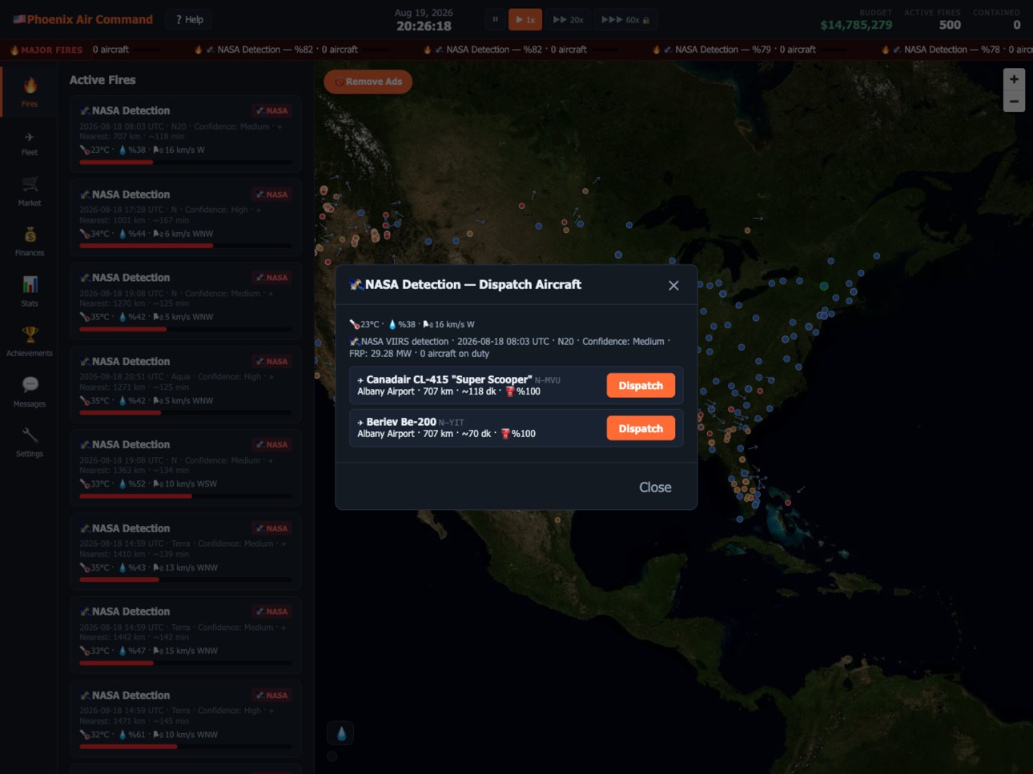Pause the simulation
Screen dimensions: 1033x774
click(495, 19)
